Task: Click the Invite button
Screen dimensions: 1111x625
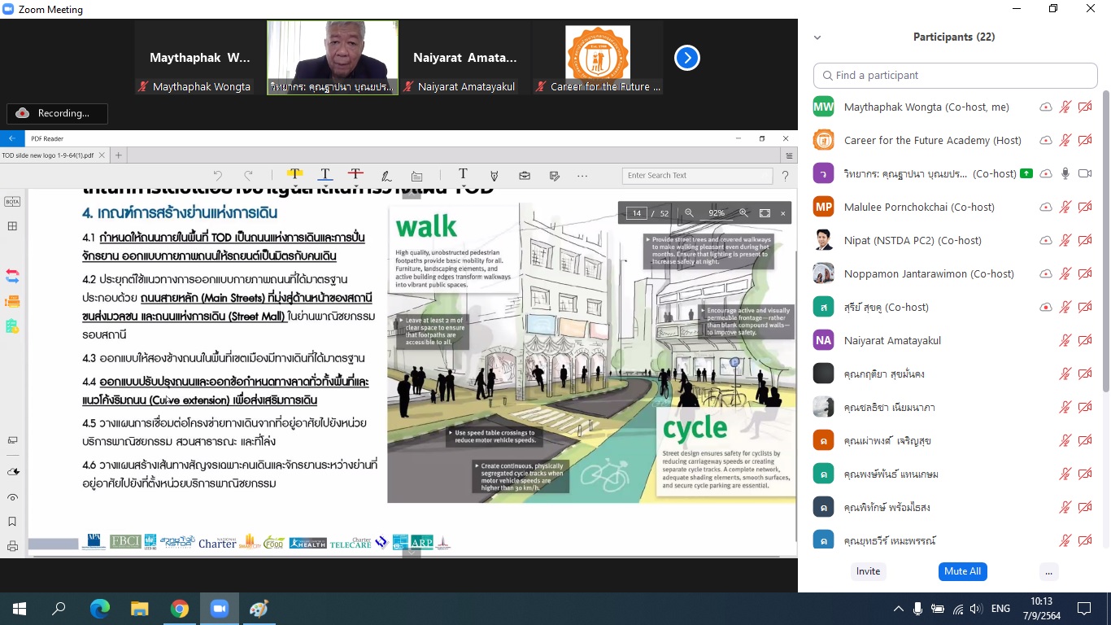Action: coord(868,571)
